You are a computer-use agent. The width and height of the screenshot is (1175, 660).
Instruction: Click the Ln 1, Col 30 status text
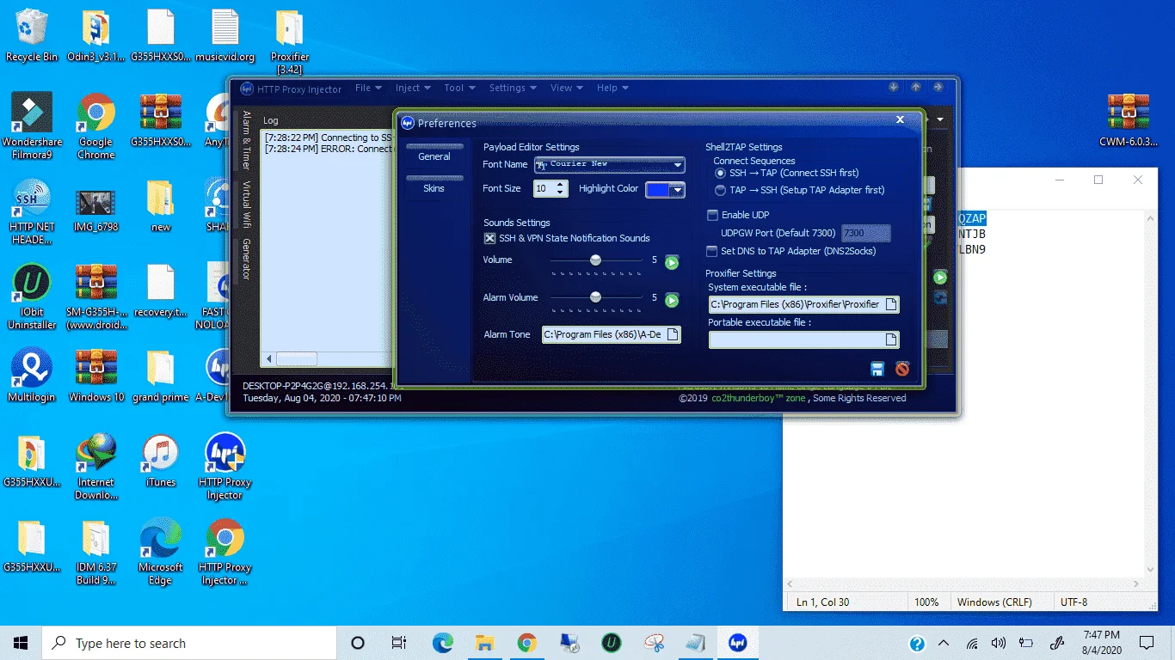tap(823, 602)
